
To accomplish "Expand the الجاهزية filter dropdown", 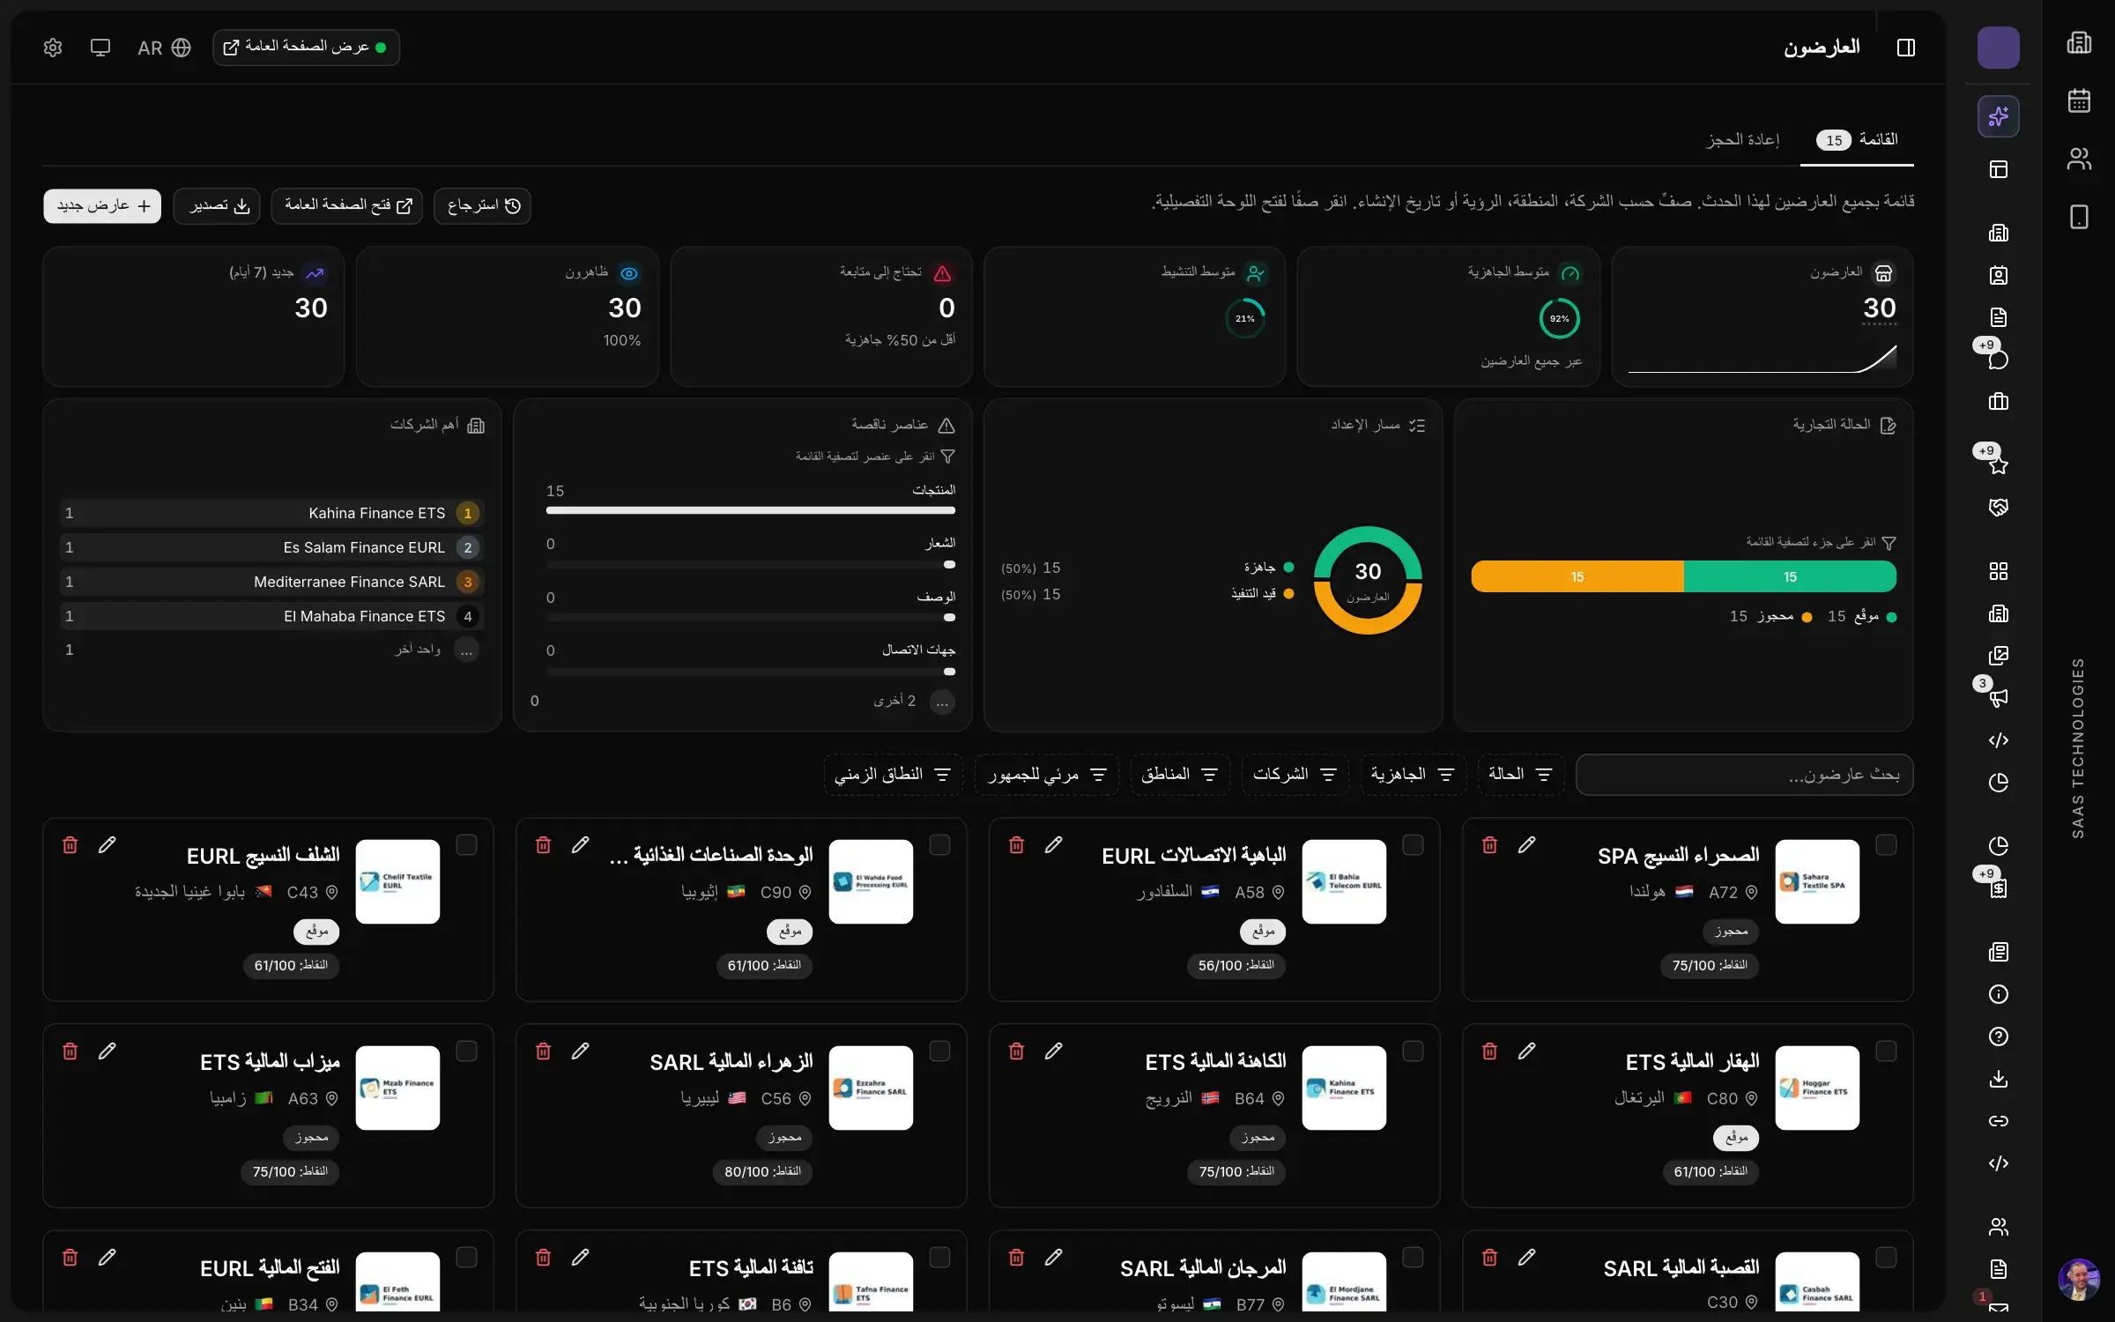I will (x=1413, y=775).
